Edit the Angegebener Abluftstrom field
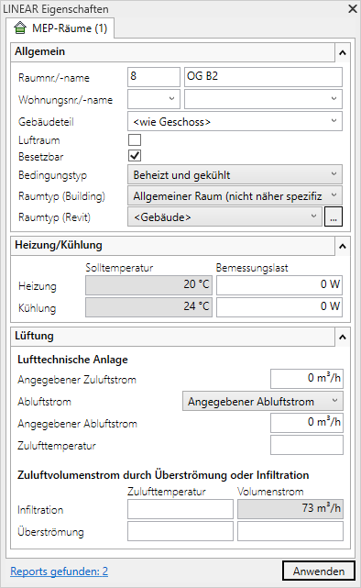The image size is (361, 588). [x=307, y=423]
